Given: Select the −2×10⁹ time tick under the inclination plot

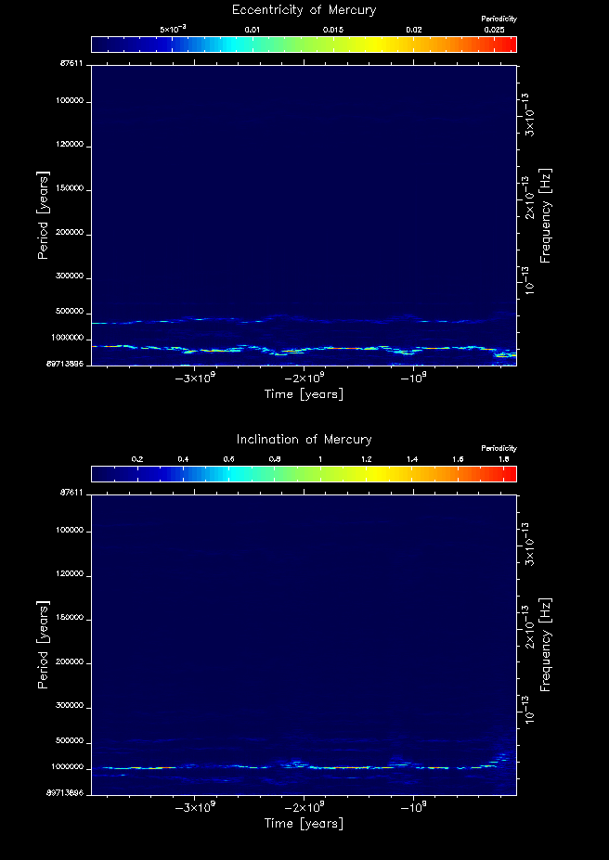Looking at the screenshot, I should tap(304, 808).
